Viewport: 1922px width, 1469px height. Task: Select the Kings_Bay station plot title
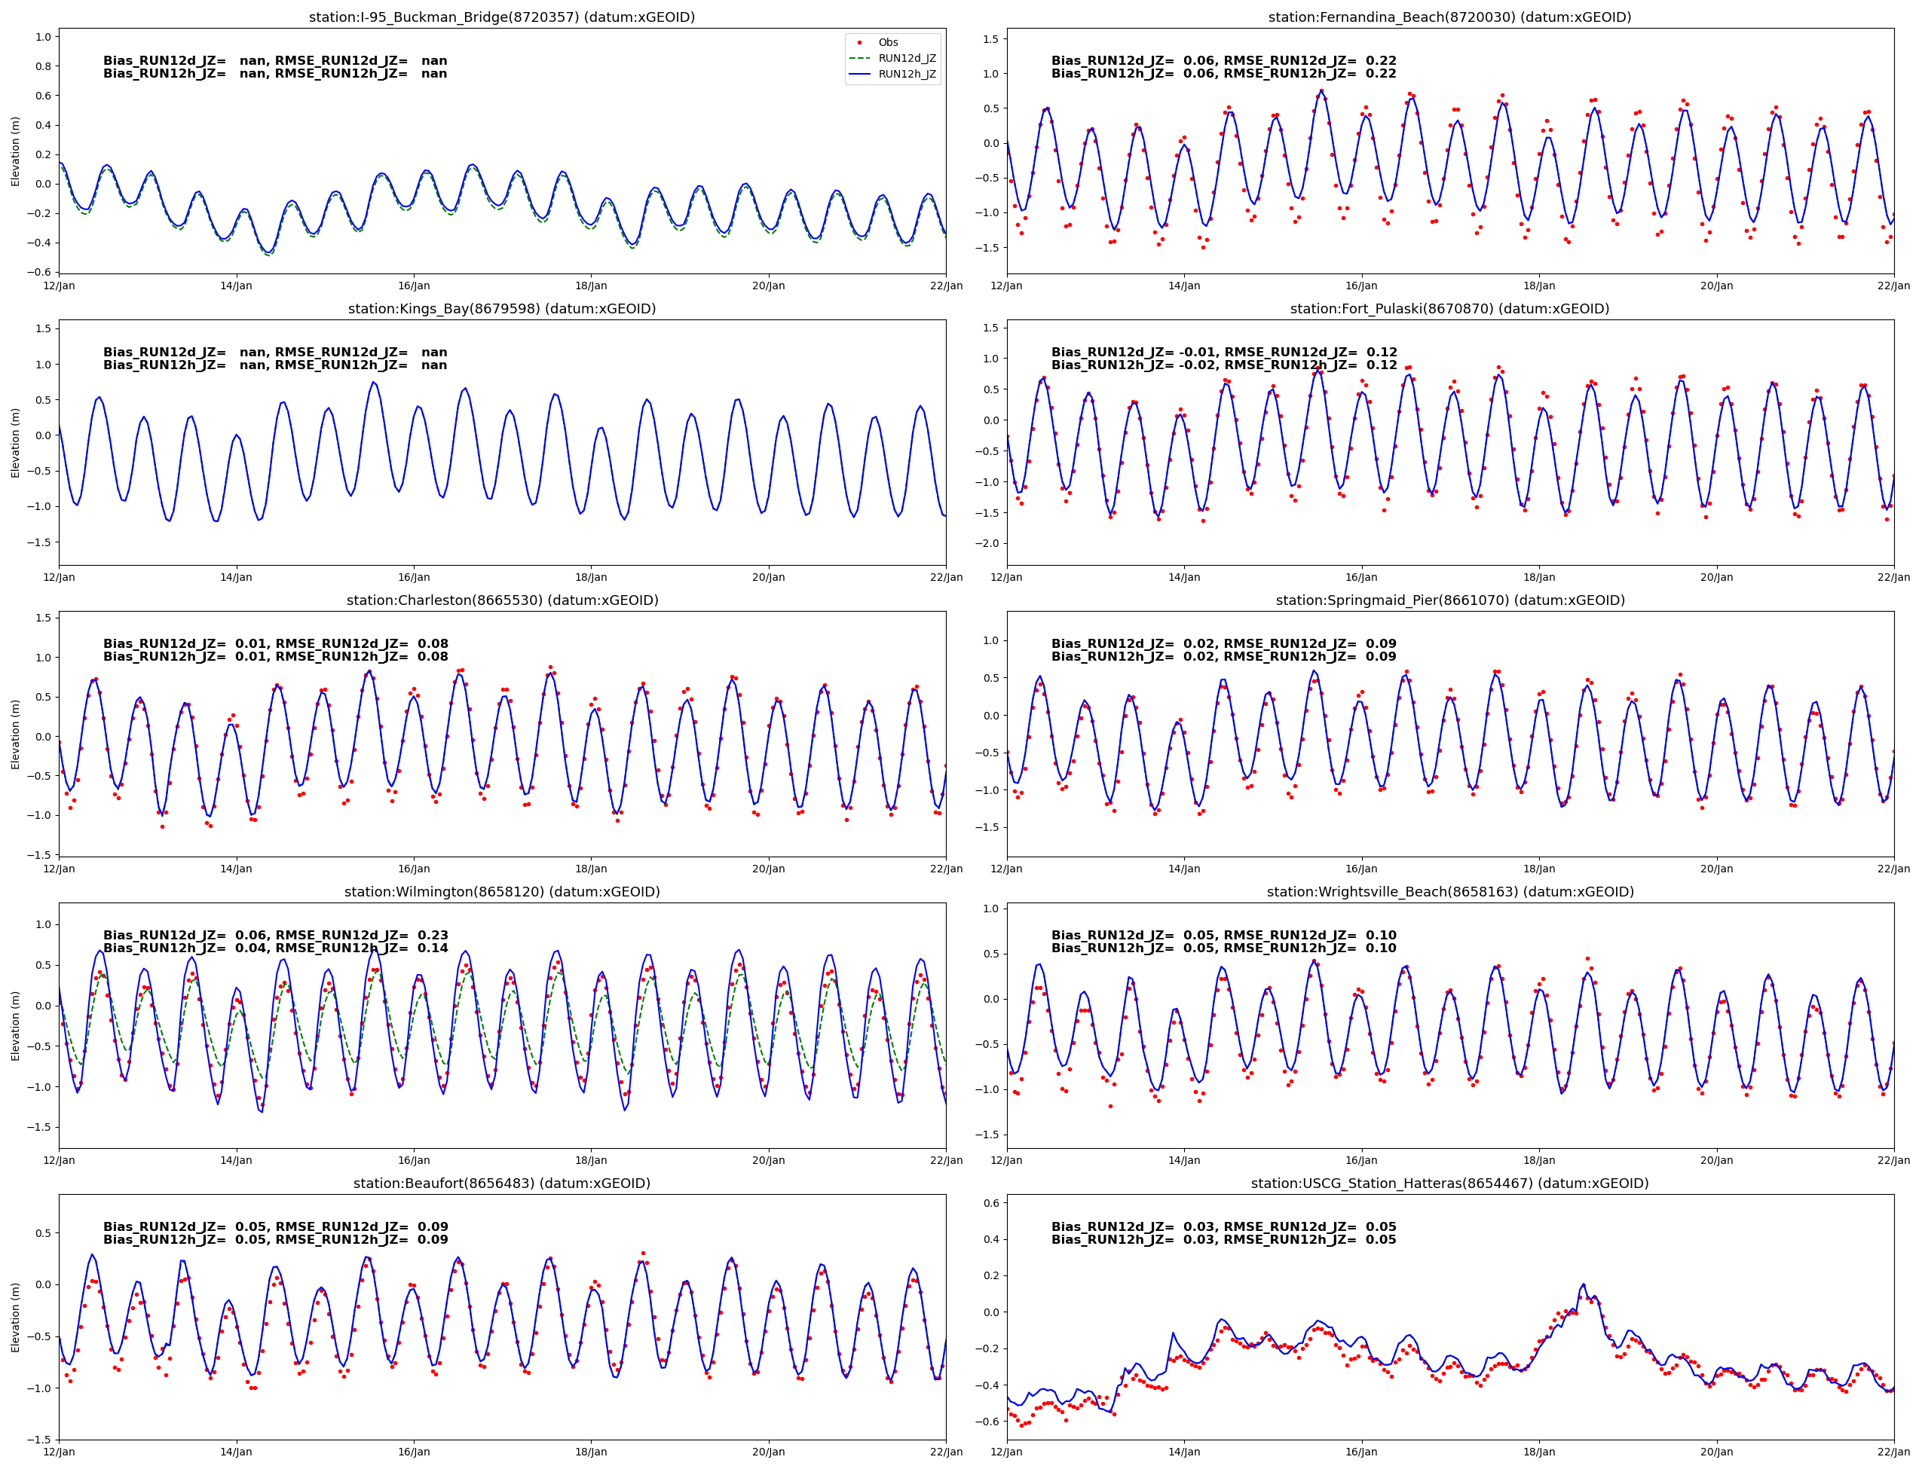point(501,309)
